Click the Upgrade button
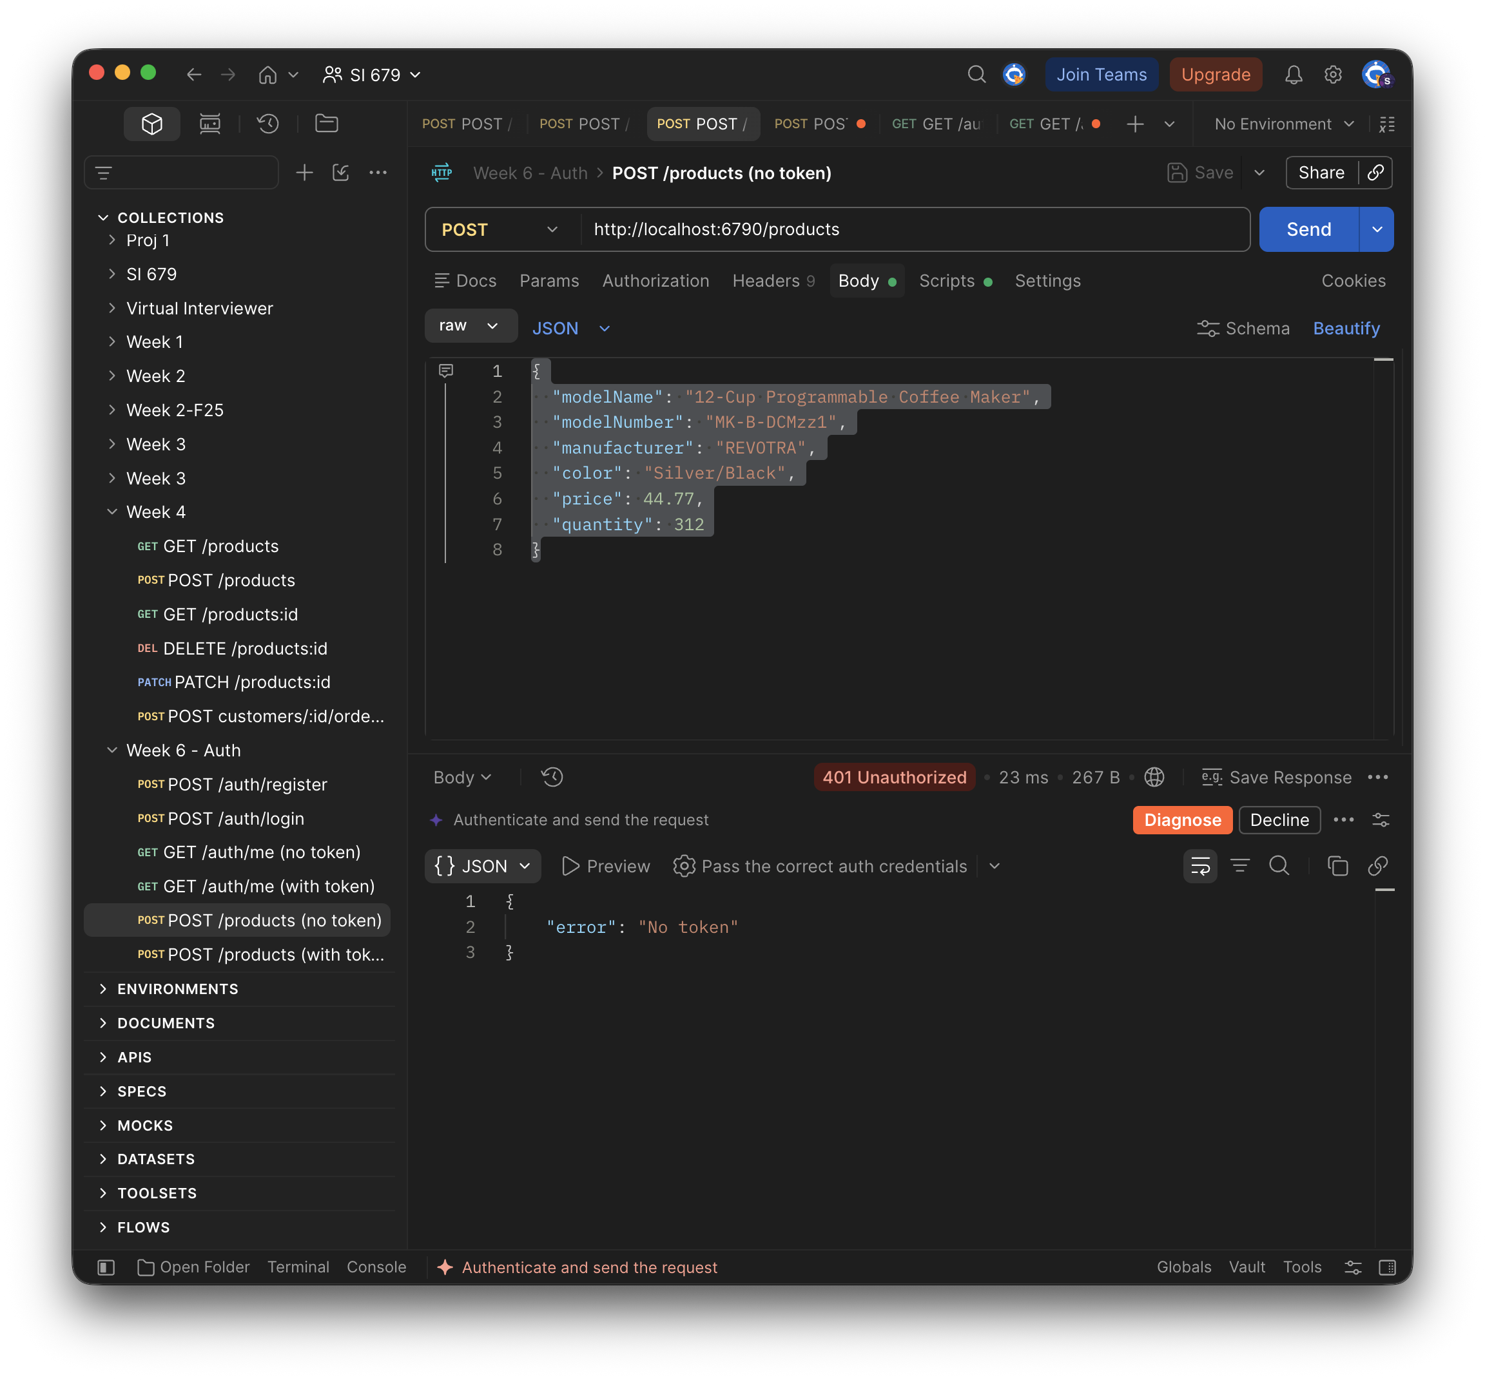Viewport: 1485px width, 1380px height. pyautogui.click(x=1216, y=75)
